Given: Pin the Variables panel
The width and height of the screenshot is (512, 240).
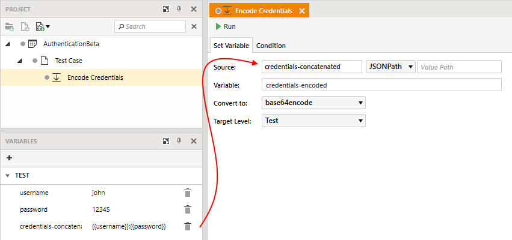Looking at the screenshot, I should (179, 141).
